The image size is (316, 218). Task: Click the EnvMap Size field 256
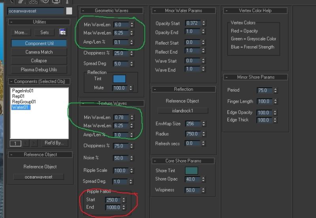pyautogui.click(x=193, y=124)
